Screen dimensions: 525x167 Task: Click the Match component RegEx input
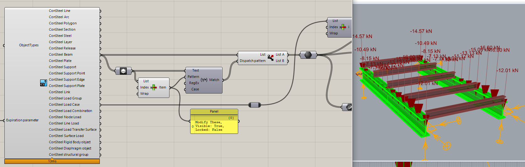coord(194,83)
